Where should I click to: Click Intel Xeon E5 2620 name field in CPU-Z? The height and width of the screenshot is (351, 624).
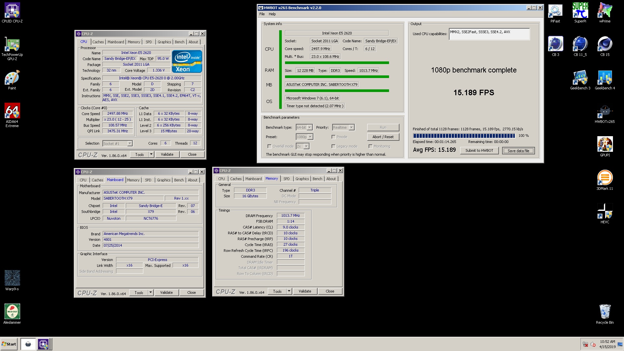point(136,53)
